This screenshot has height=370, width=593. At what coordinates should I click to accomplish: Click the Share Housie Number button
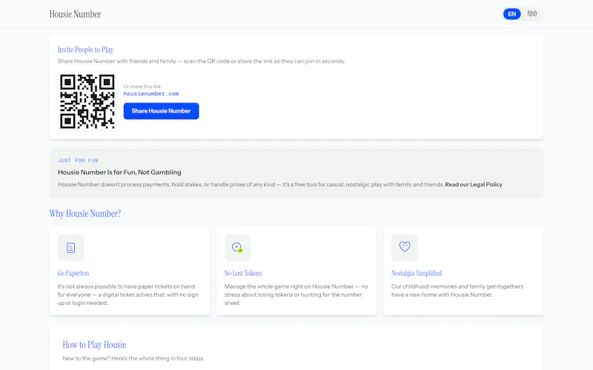tap(161, 111)
